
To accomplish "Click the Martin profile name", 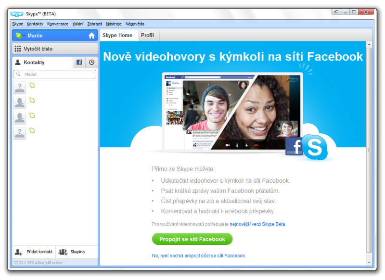I will pyautogui.click(x=35, y=36).
